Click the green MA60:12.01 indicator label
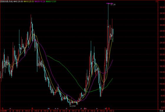Image resolution: width=165 pixels, height=112 pixels. [51, 1]
